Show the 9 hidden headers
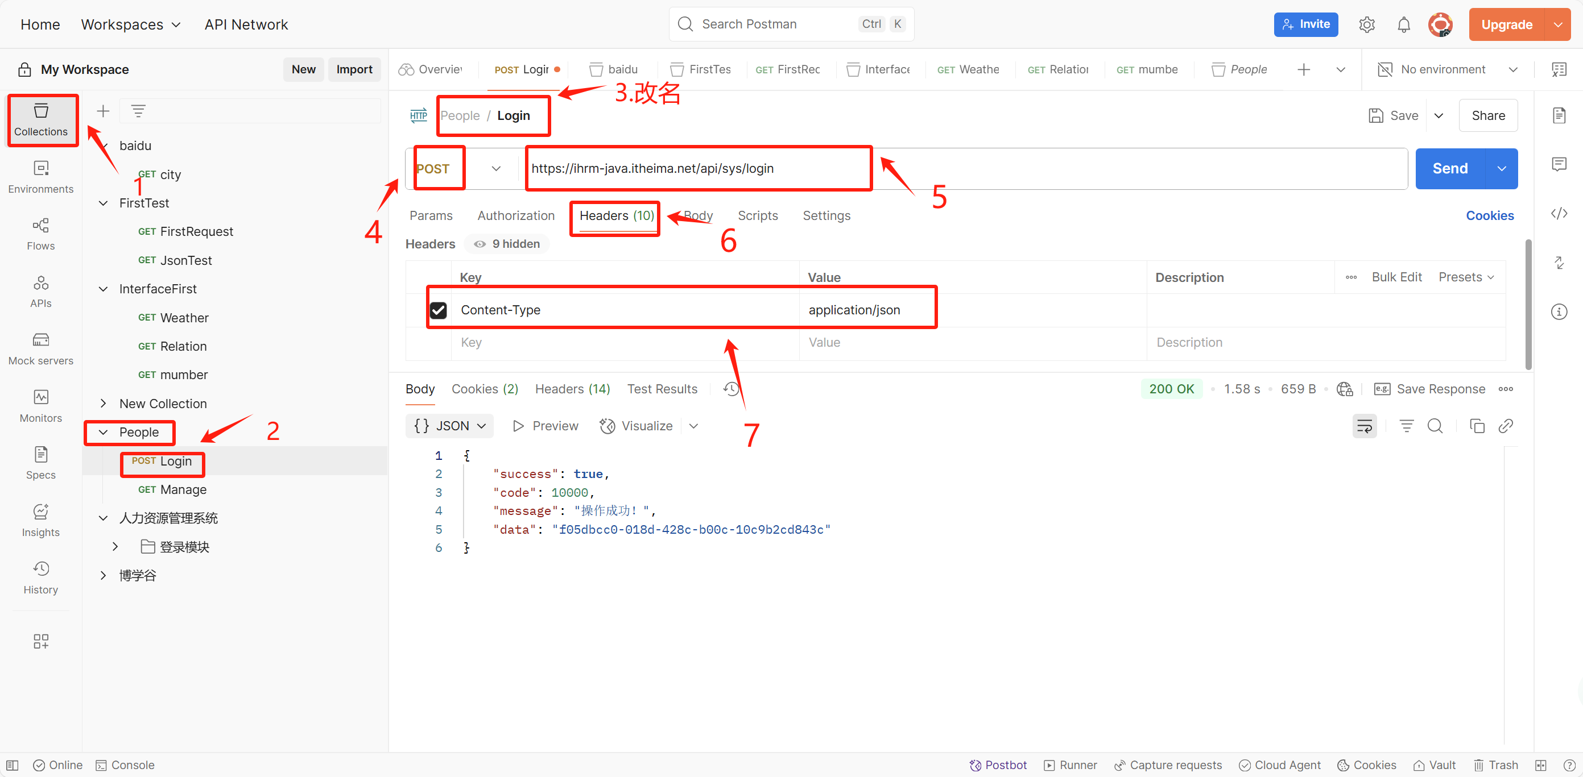This screenshot has height=777, width=1583. click(507, 244)
